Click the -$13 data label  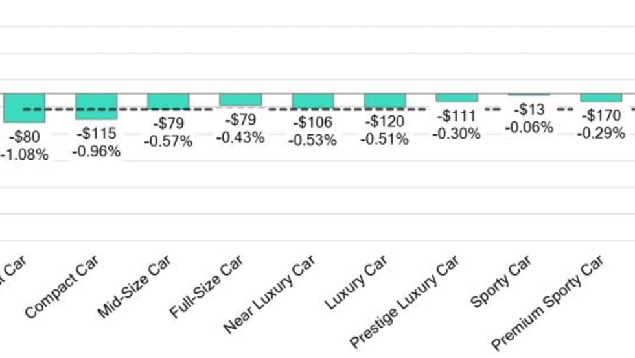pos(529,110)
